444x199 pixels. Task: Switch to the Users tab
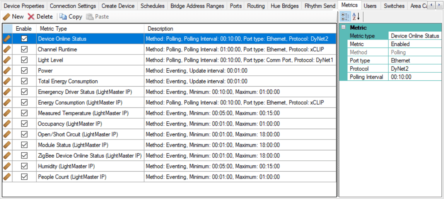pos(370,6)
